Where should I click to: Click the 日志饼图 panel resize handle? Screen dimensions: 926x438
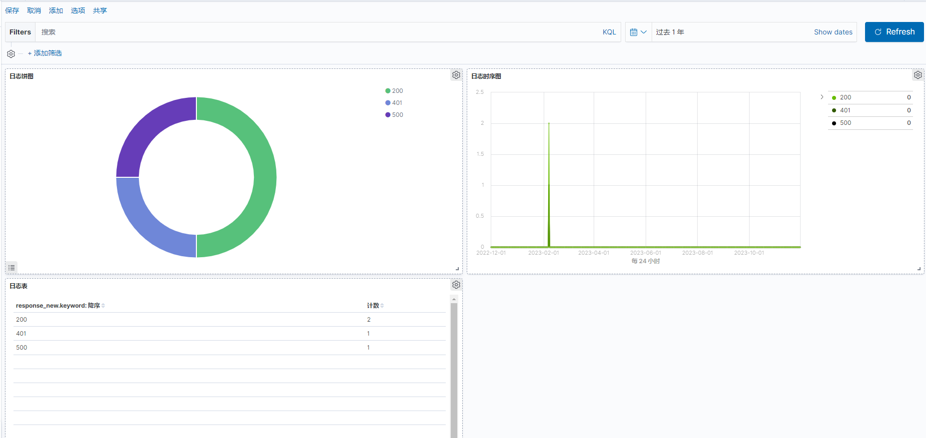[x=457, y=269]
